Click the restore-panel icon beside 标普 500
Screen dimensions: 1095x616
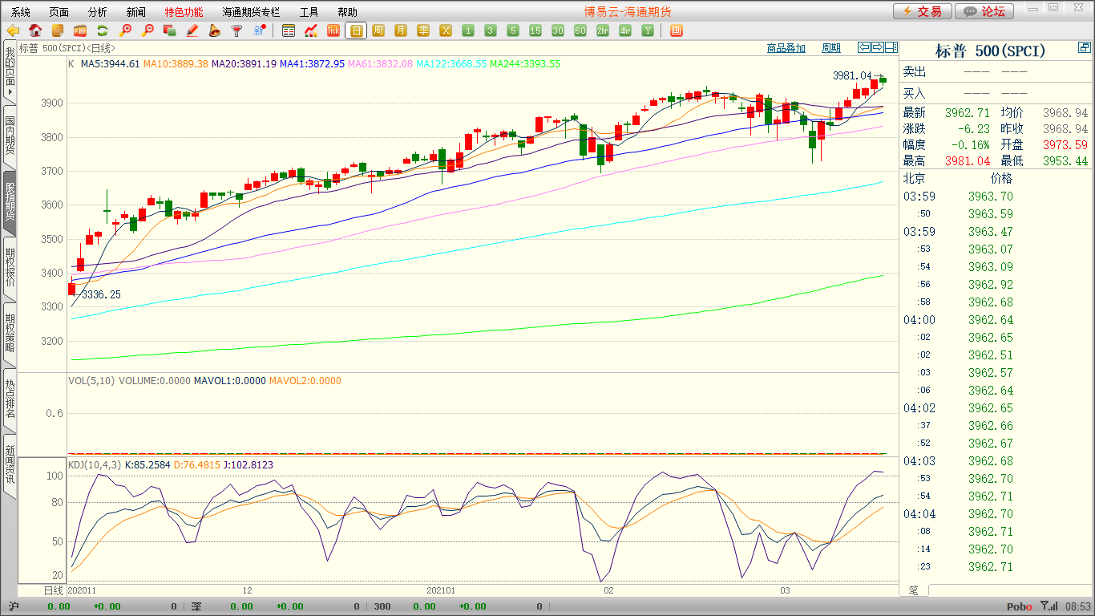pyautogui.click(x=1085, y=49)
